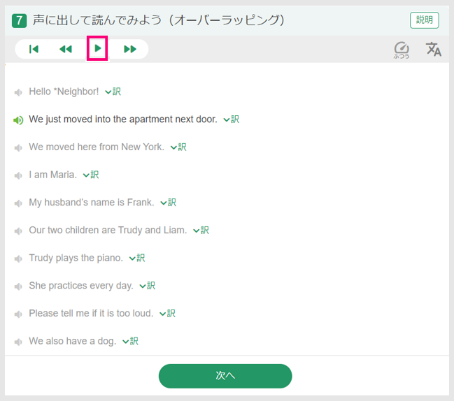Go to next step with 次へ

(225, 376)
